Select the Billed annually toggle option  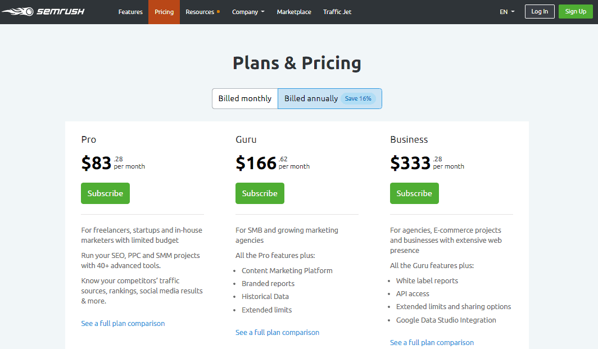click(x=311, y=98)
